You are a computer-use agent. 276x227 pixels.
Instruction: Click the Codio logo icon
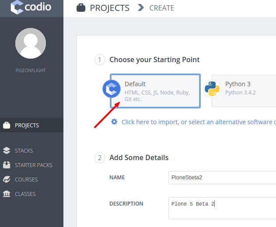17,7
